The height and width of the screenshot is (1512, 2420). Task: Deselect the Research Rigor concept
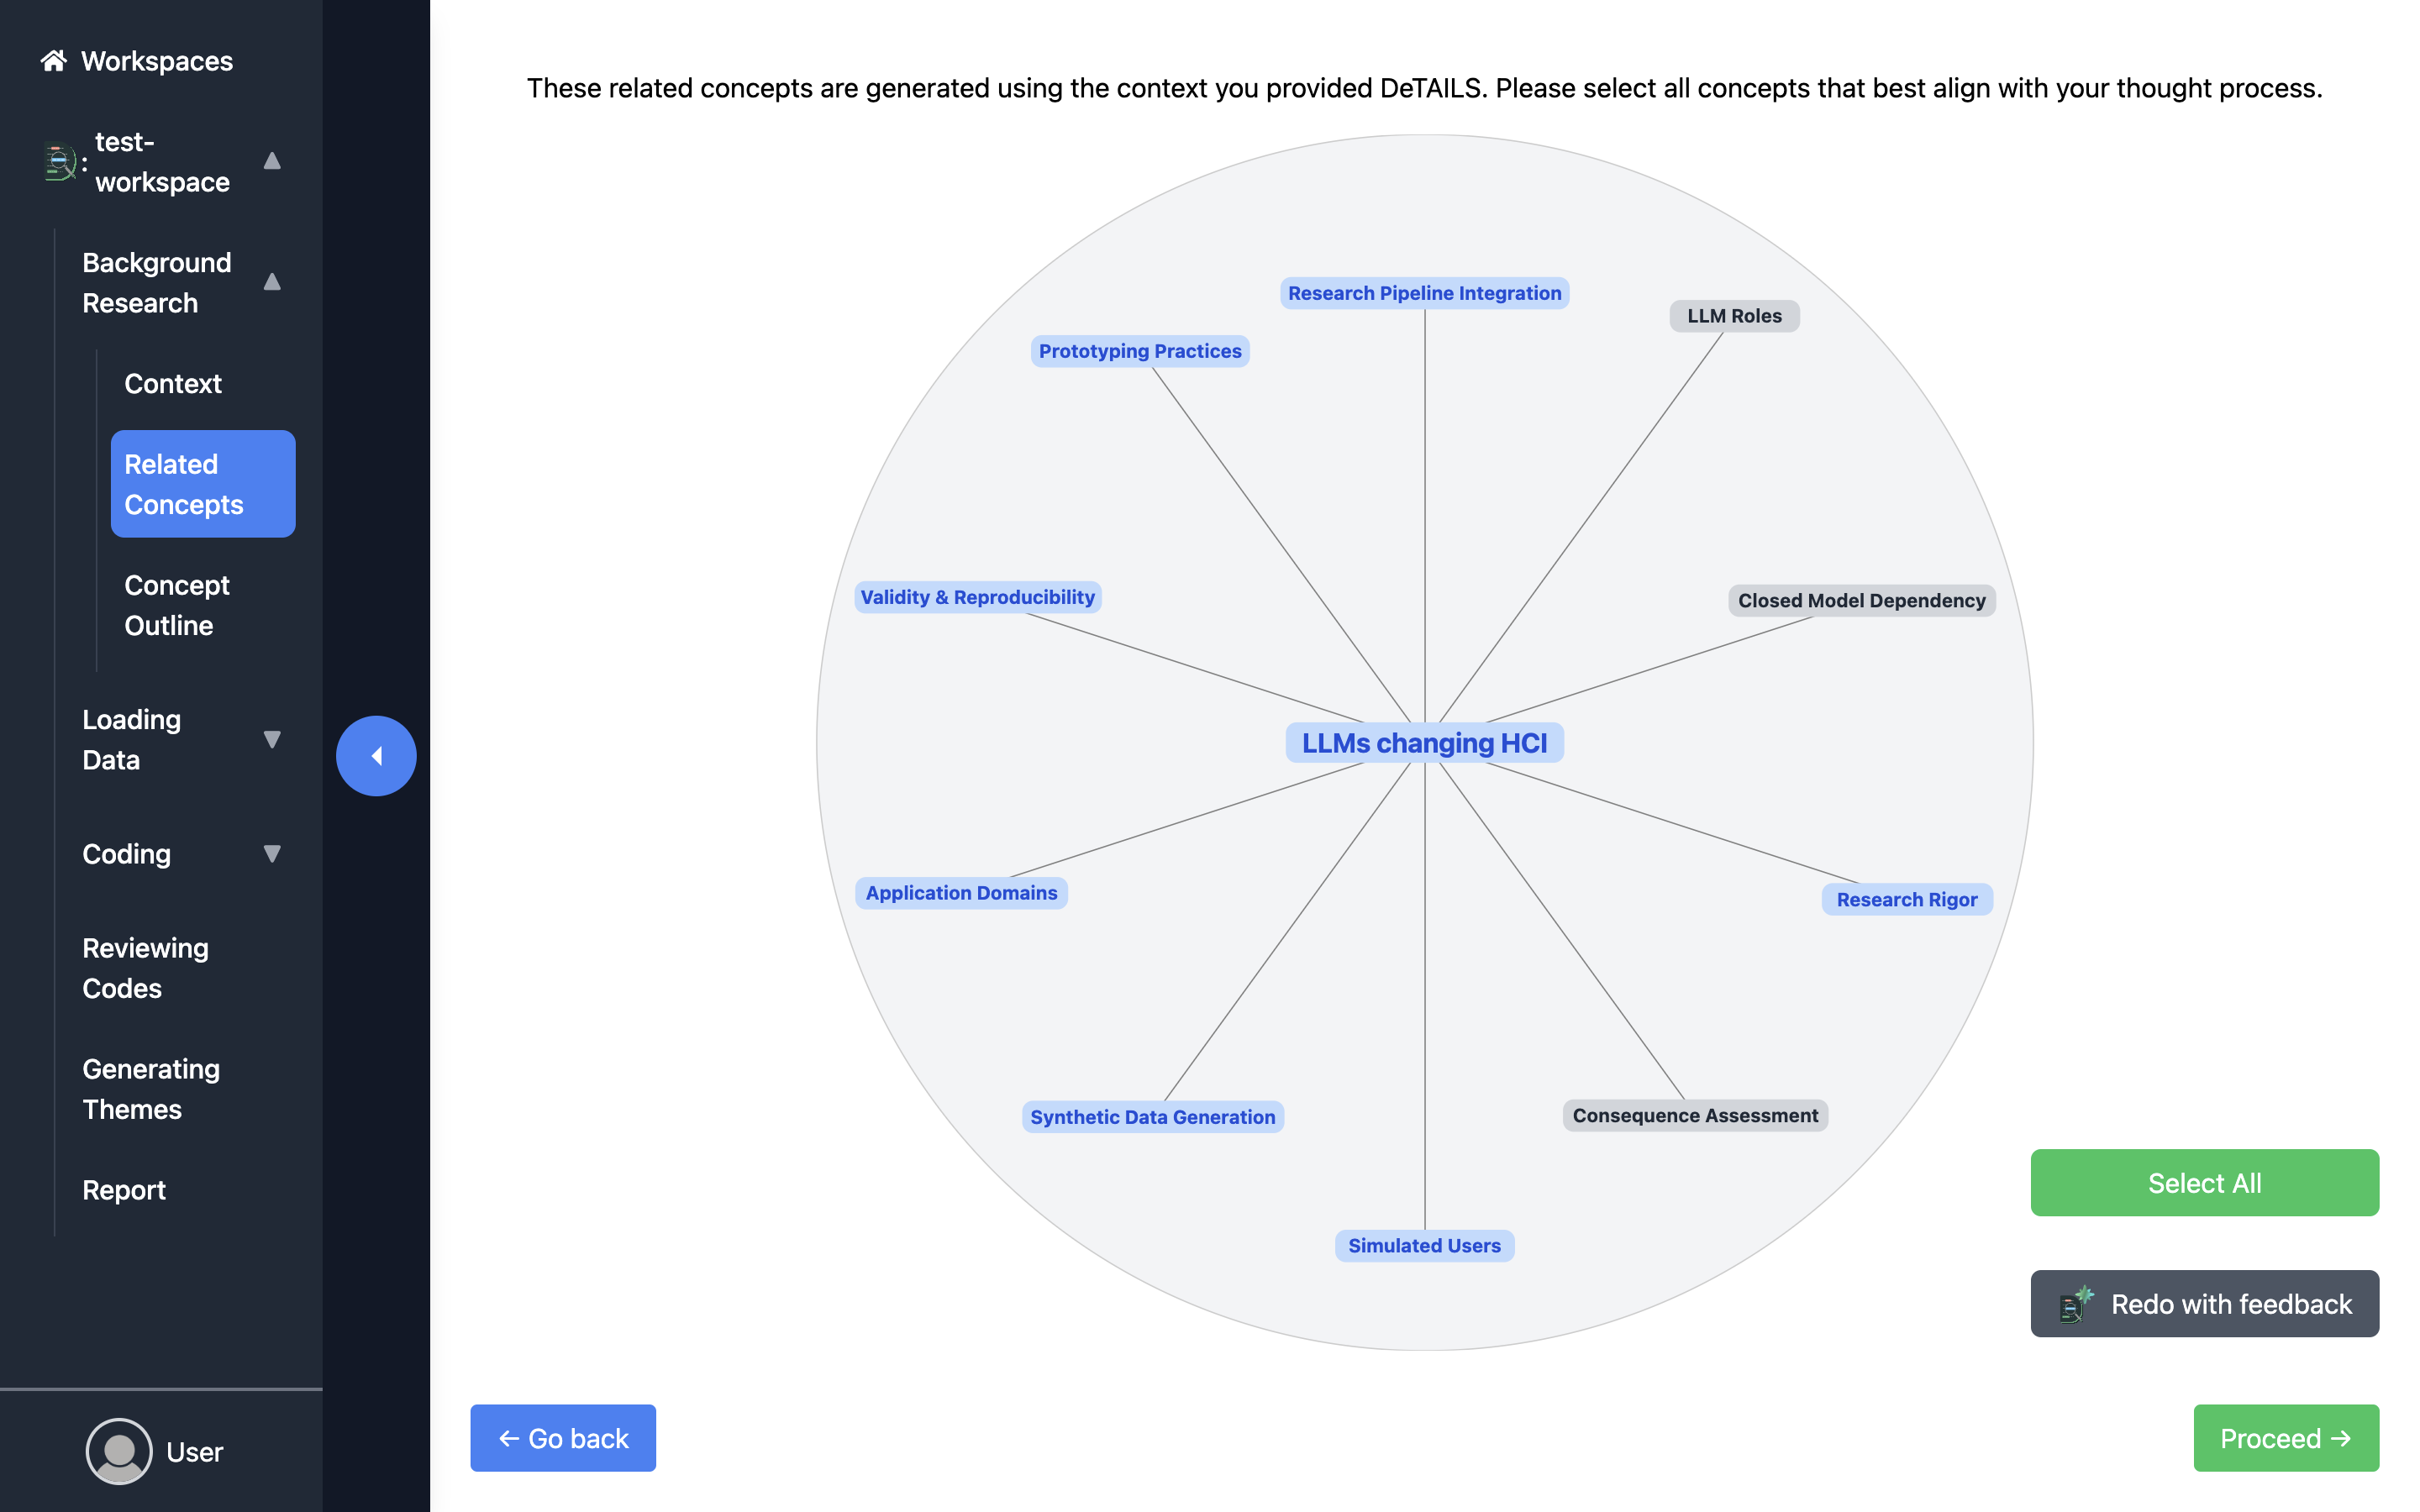click(1906, 900)
